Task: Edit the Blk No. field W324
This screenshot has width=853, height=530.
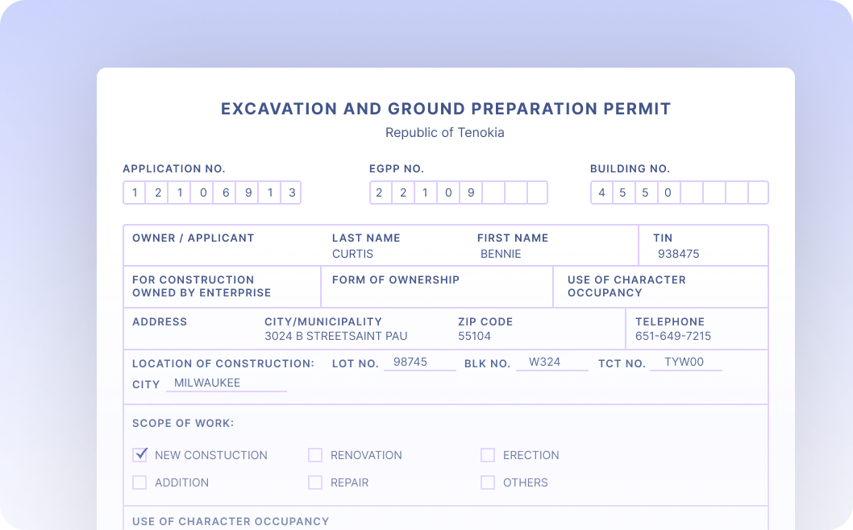Action: pos(552,362)
